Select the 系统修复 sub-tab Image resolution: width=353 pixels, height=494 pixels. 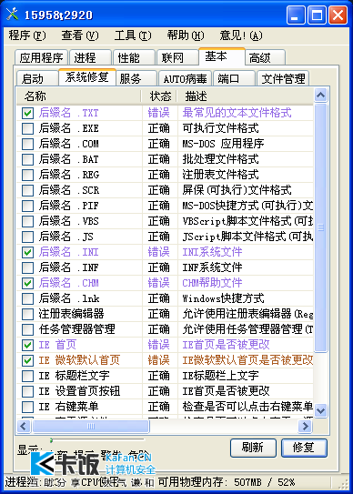point(87,77)
